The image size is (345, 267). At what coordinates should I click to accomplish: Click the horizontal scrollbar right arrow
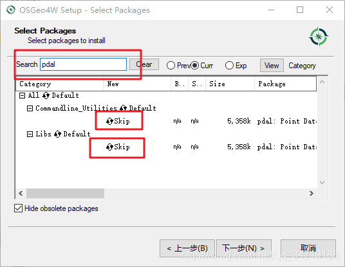coord(312,193)
